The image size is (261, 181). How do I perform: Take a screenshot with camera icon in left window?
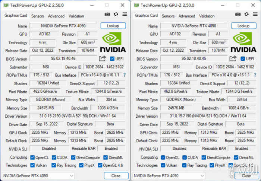[107, 14]
